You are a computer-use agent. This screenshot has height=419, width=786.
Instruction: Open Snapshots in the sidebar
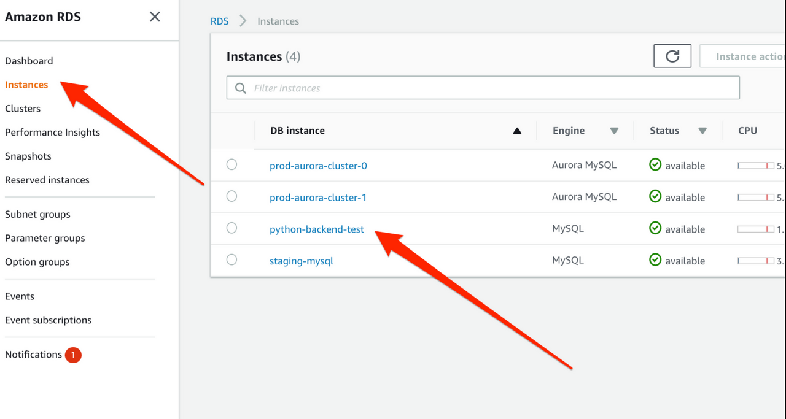click(28, 156)
